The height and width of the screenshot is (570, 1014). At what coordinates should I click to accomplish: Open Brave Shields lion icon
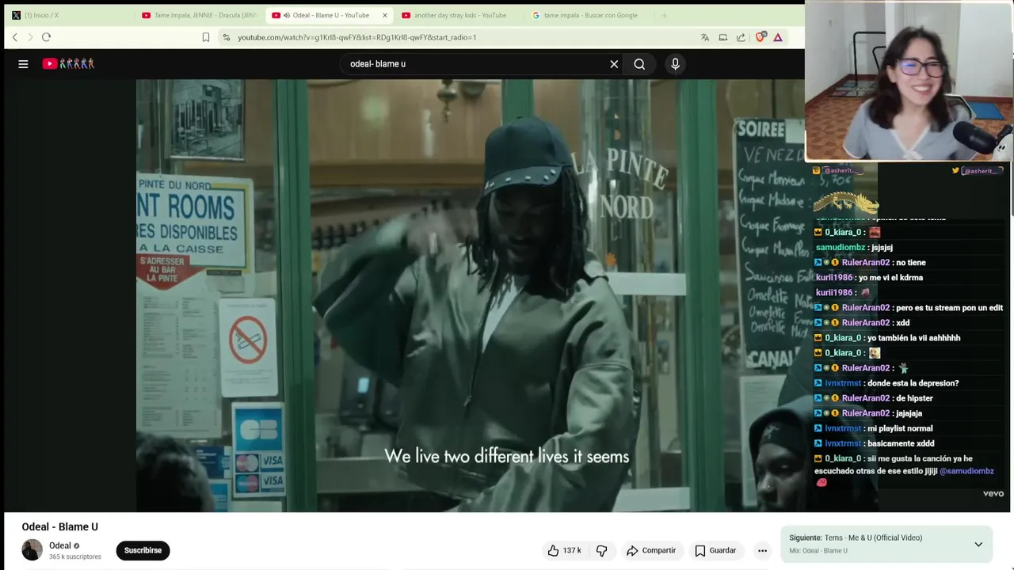point(760,37)
